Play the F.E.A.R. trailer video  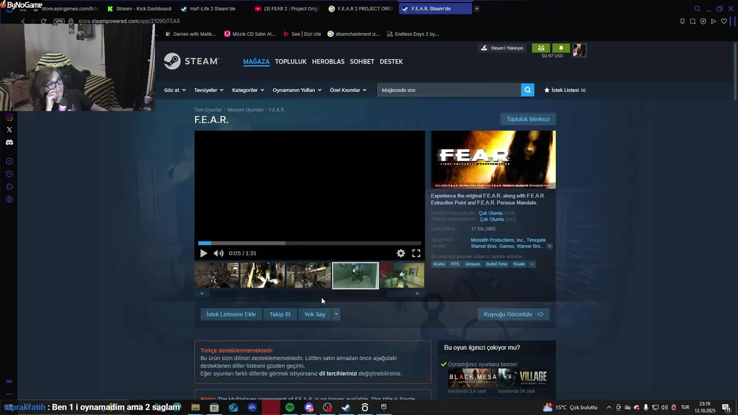tap(204, 253)
